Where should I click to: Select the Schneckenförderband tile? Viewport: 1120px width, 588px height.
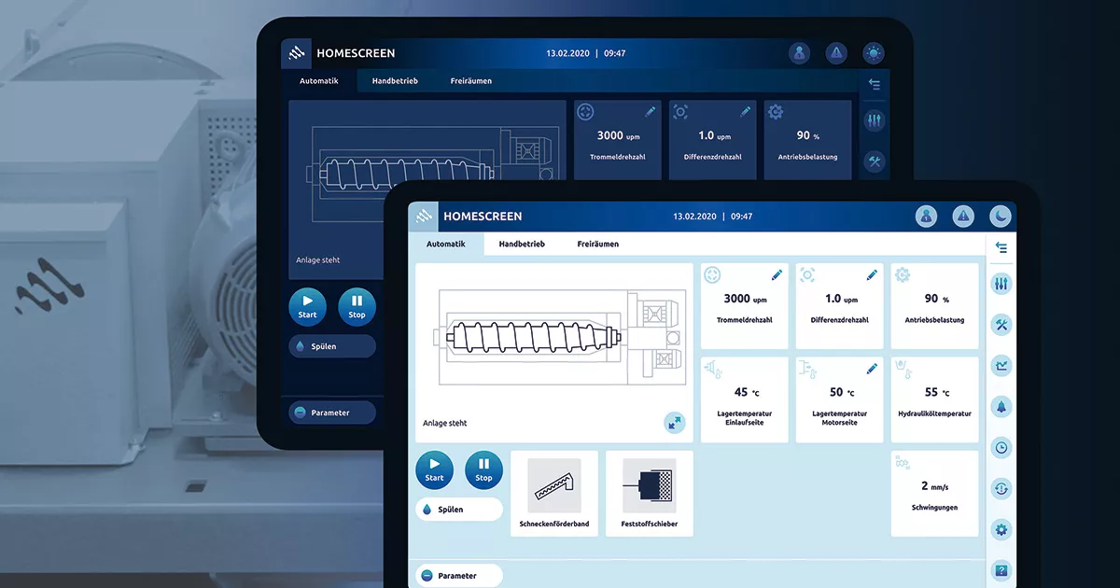tap(554, 494)
